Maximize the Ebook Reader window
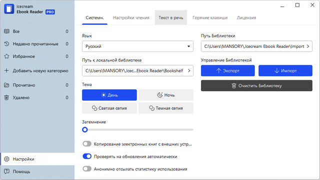Viewport: 320px width, 180px height. (x=297, y=5)
